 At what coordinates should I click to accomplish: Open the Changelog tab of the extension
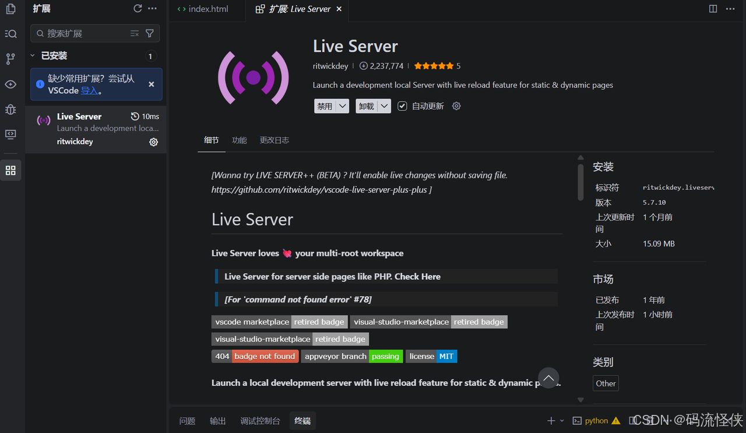(x=275, y=140)
